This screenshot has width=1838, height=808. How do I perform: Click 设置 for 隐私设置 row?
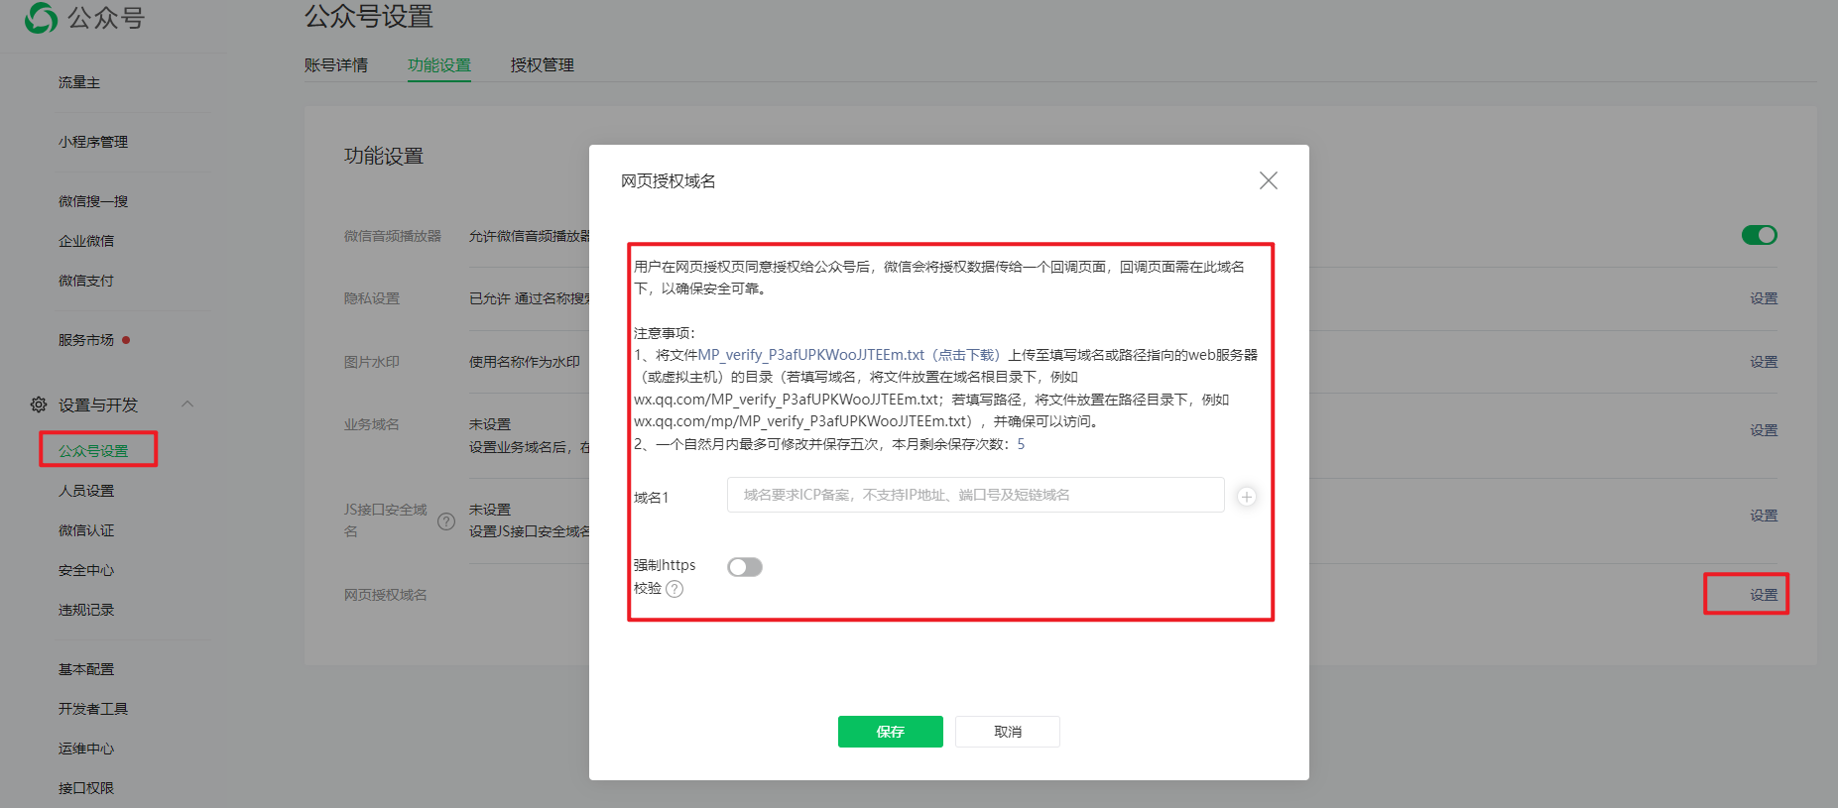1764,298
